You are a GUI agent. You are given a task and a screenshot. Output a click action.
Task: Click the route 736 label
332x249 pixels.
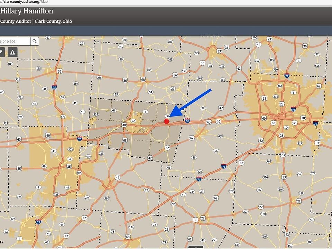(222, 66)
